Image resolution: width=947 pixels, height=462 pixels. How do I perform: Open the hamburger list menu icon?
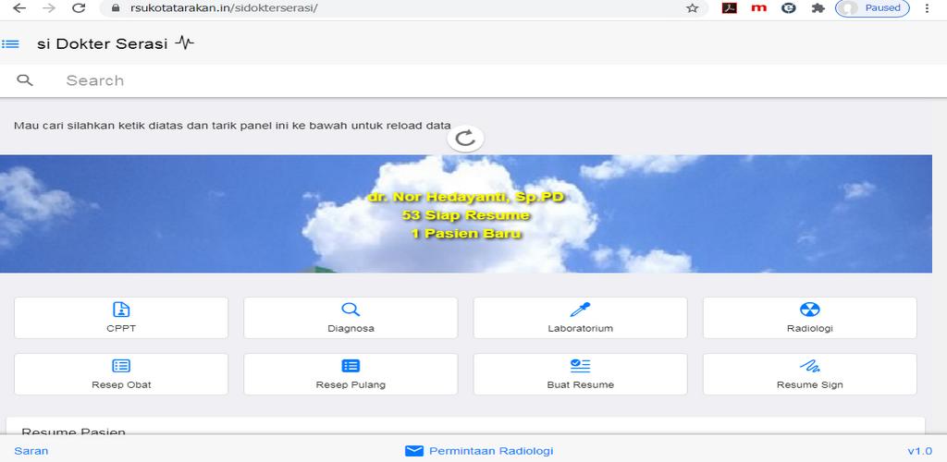[10, 44]
